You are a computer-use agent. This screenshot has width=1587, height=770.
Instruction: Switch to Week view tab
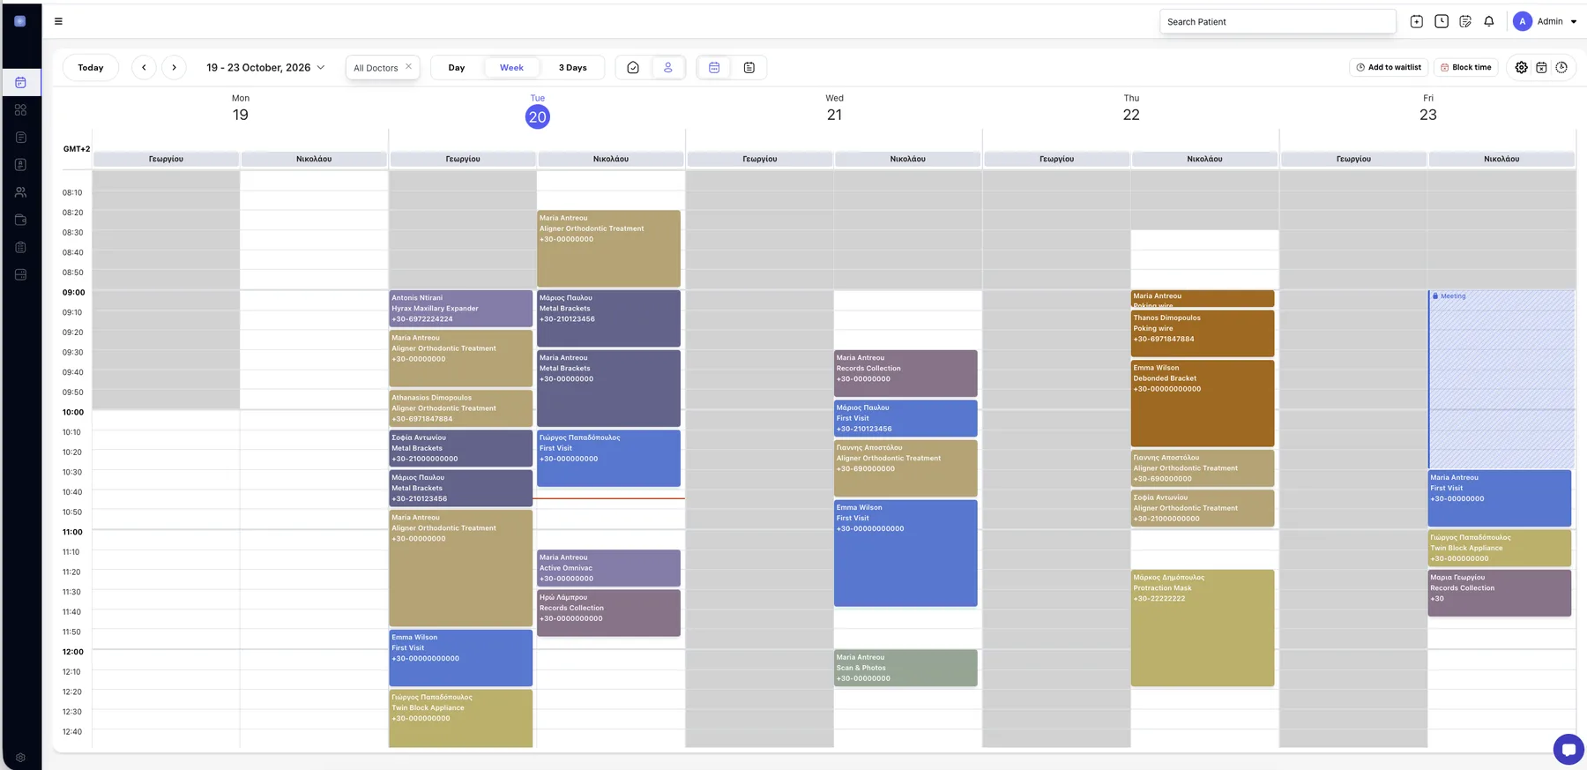[511, 67]
